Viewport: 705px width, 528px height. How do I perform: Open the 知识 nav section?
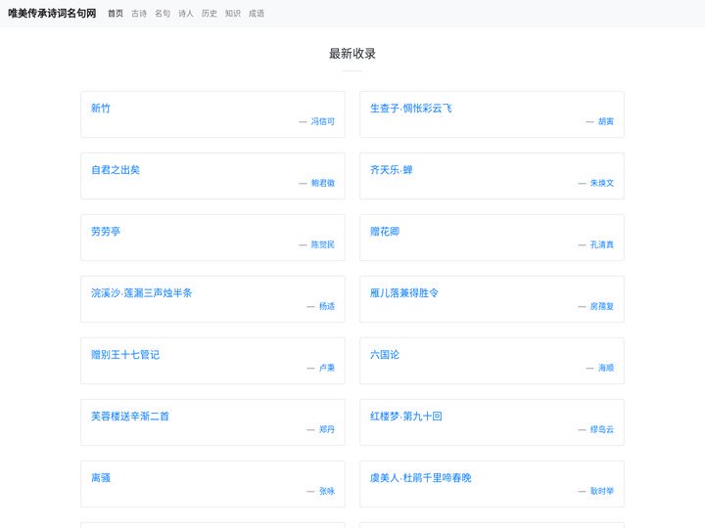point(233,14)
